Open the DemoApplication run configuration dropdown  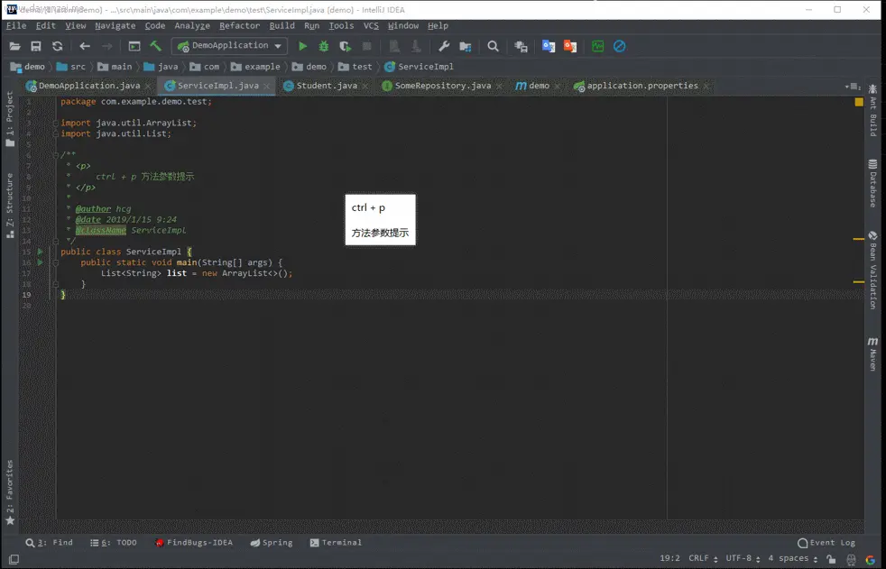click(230, 46)
